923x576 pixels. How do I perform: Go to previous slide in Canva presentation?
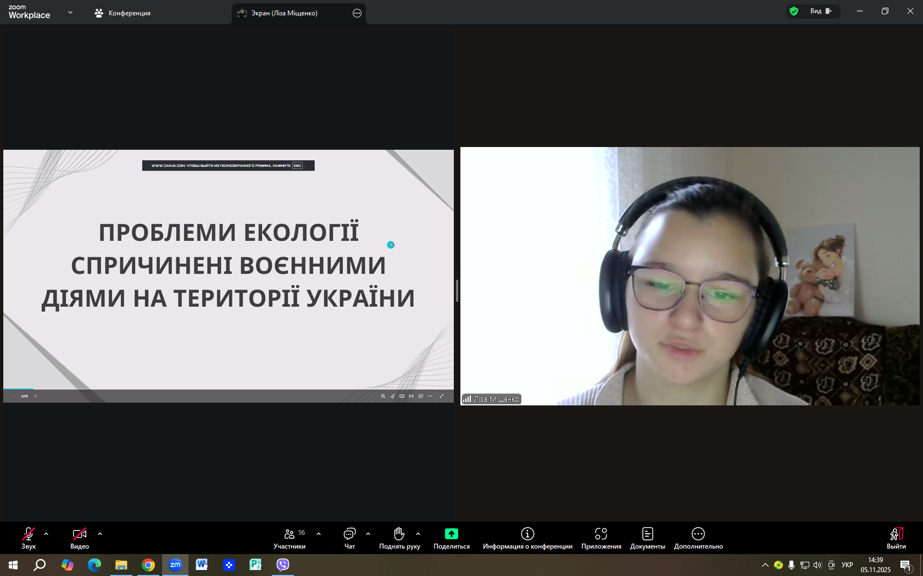(13, 396)
